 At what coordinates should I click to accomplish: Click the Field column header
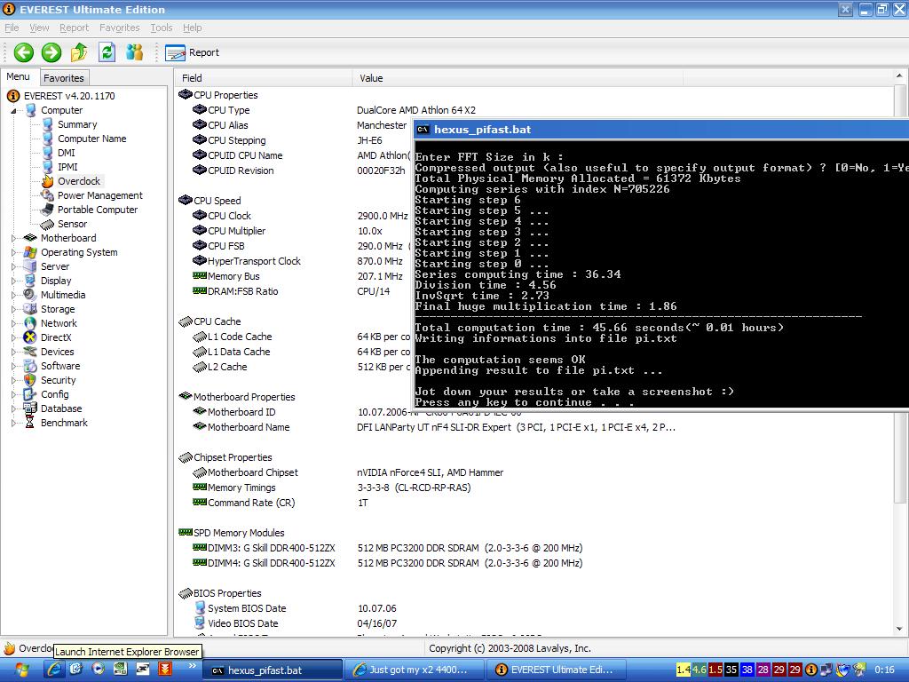pyautogui.click(x=263, y=78)
